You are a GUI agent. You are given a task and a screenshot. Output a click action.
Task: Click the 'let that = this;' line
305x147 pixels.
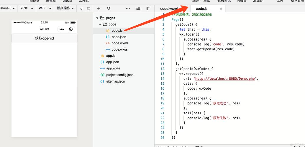click(195, 29)
